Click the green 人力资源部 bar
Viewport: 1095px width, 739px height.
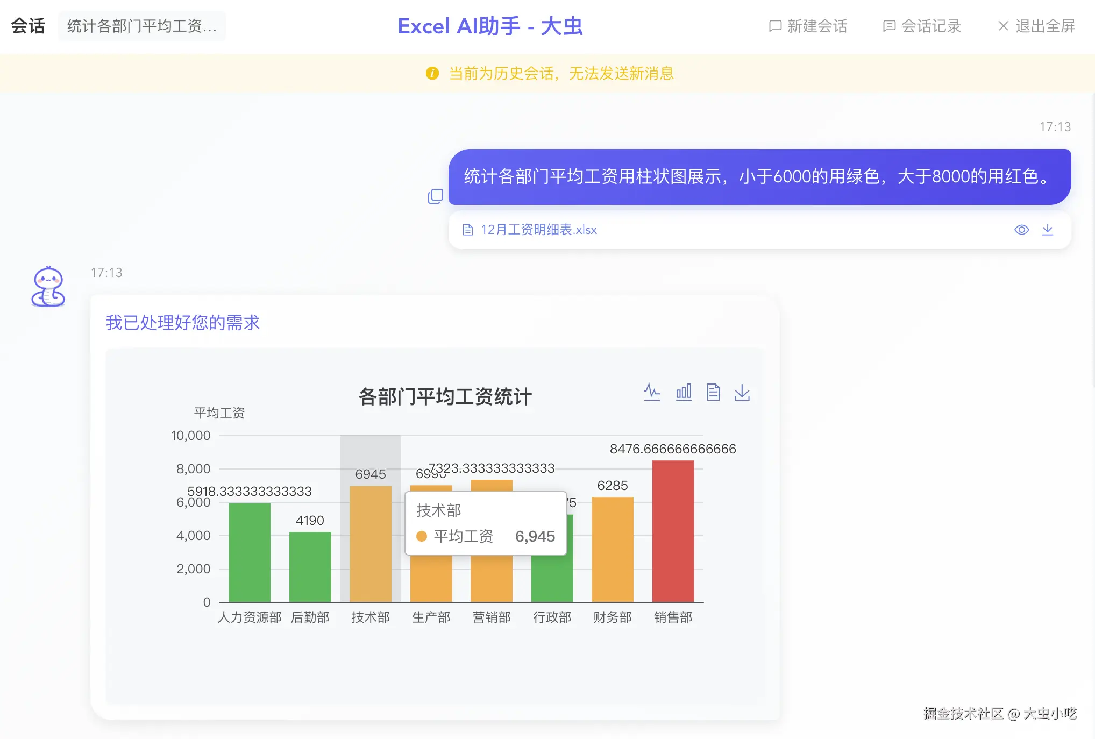pyautogui.click(x=250, y=552)
